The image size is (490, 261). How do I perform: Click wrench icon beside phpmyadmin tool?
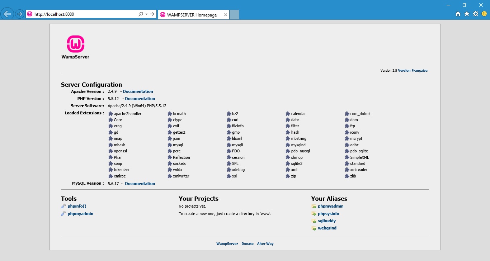63,214
